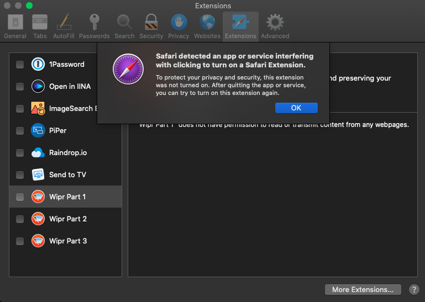Screen dimensions: 425x302
Task: Switch to the General tab label
Action: (x=15, y=36)
